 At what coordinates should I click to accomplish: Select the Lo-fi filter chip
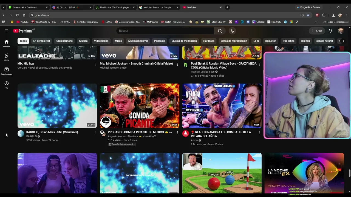tap(256, 41)
